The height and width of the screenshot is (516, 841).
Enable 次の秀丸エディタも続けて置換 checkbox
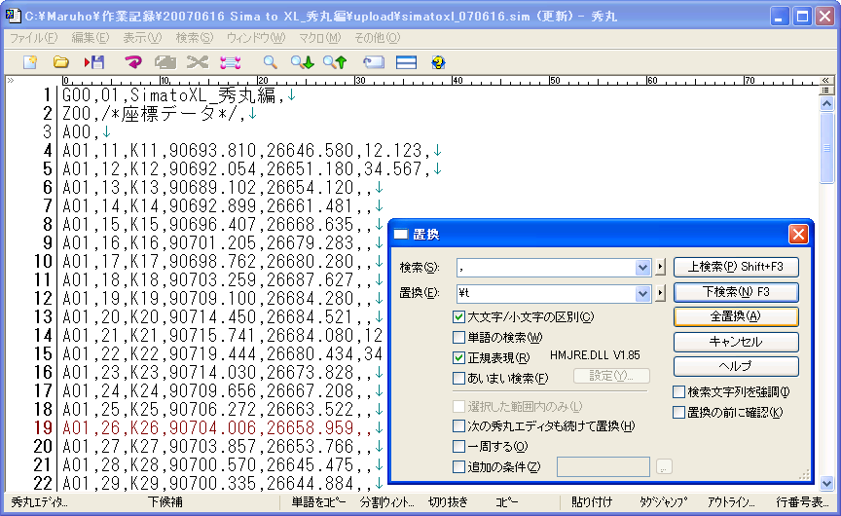pos(458,425)
